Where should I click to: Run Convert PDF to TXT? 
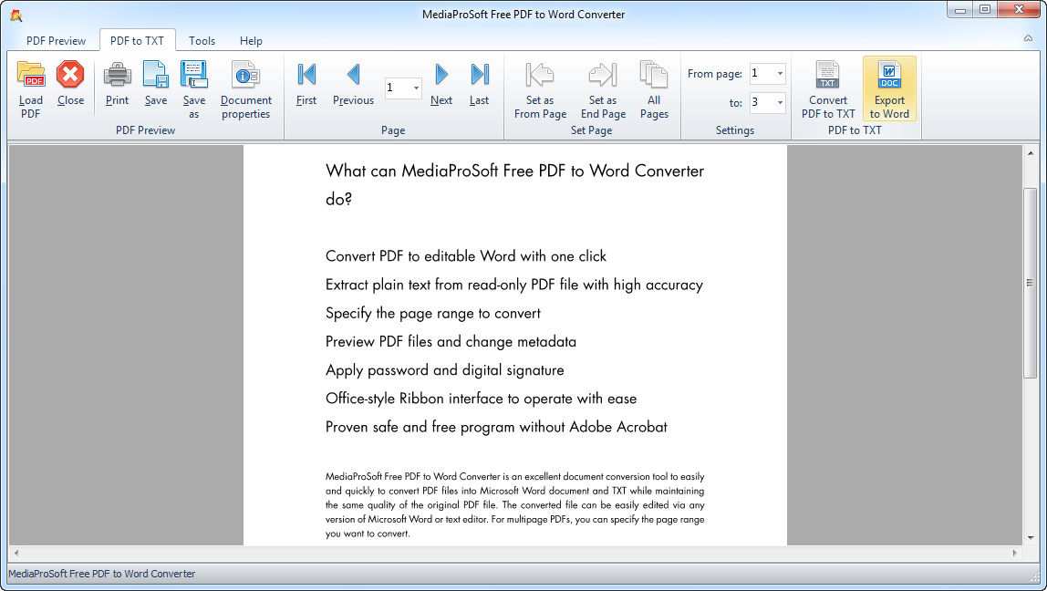click(828, 89)
